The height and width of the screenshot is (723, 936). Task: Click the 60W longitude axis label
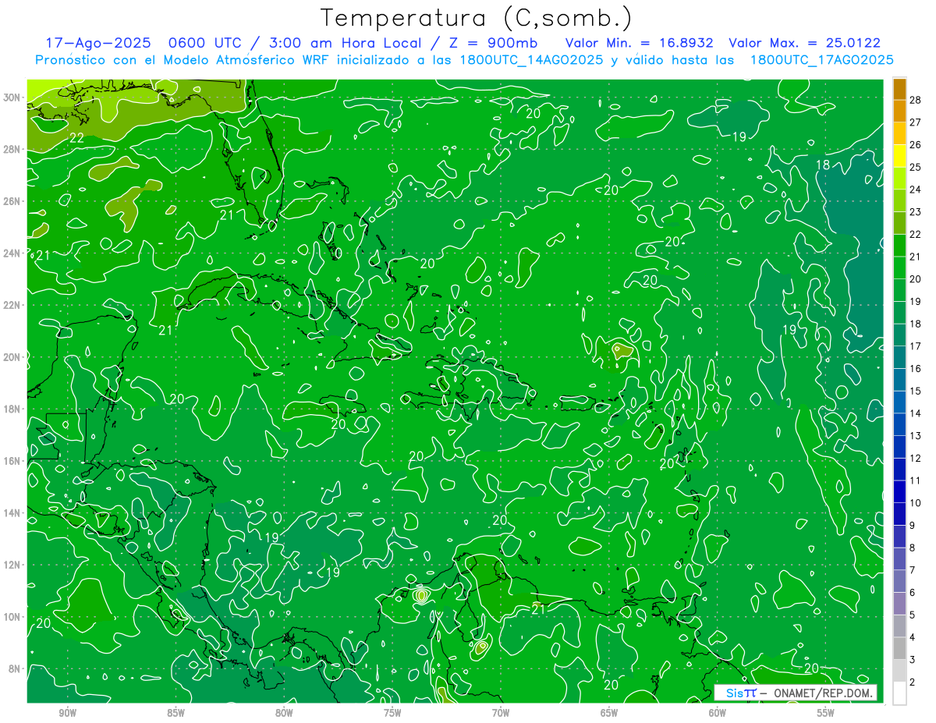[x=718, y=714]
